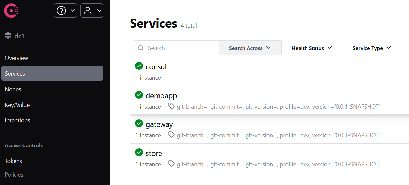Click the green check icon beside consul
The width and height of the screenshot is (409, 185).
139,66
